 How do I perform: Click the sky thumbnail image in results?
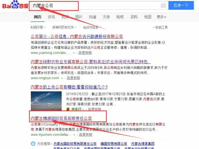[x=46, y=101]
